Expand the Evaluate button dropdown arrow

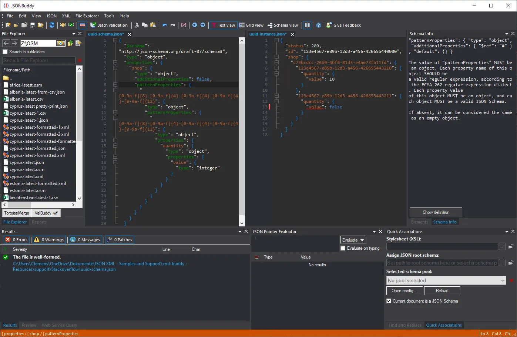(x=362, y=240)
